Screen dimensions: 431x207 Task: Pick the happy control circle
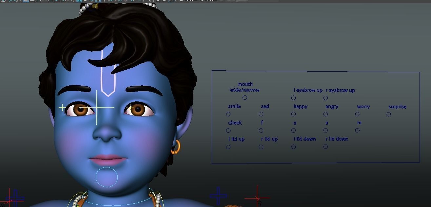coord(293,114)
